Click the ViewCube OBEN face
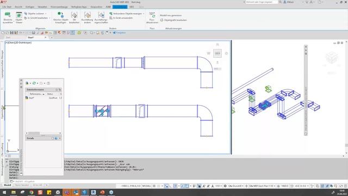Image resolution: width=348 pixels, height=196 pixels. [217, 53]
